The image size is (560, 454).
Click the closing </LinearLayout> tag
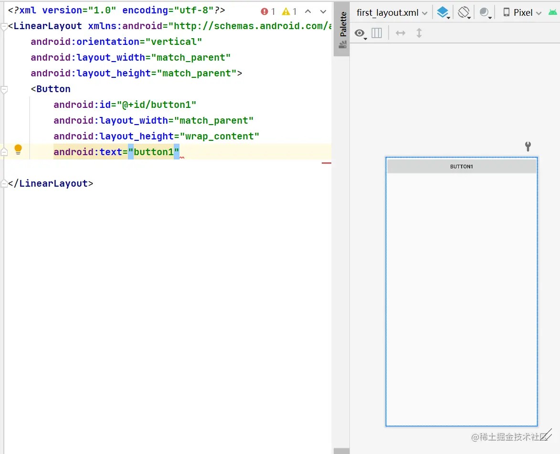pyautogui.click(x=51, y=184)
